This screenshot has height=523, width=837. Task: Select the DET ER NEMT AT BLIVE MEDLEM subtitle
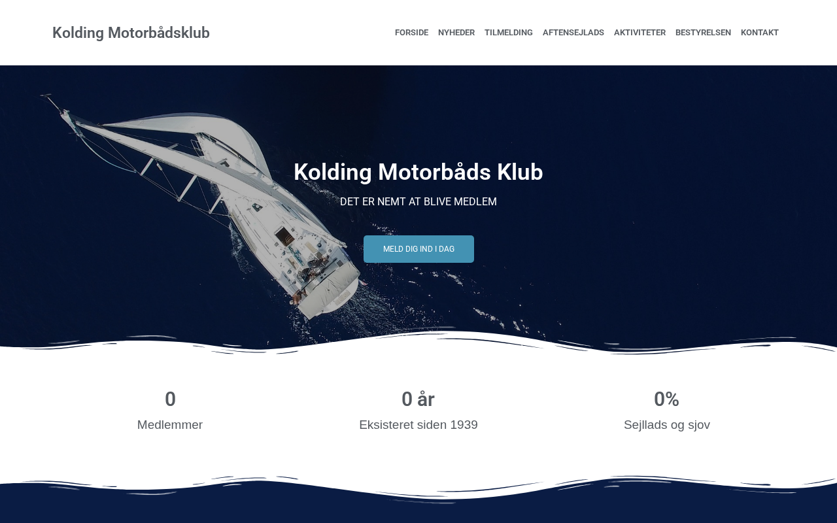click(x=418, y=201)
